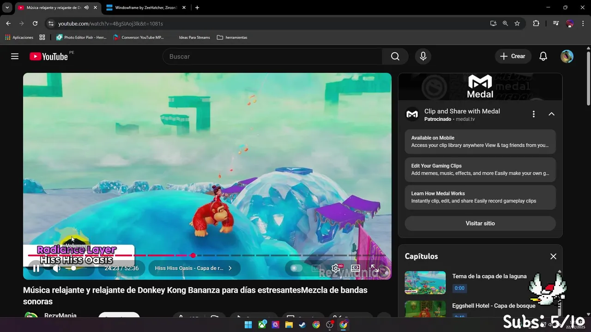Reload the page
Screen dimensions: 591x332
[35, 24]
